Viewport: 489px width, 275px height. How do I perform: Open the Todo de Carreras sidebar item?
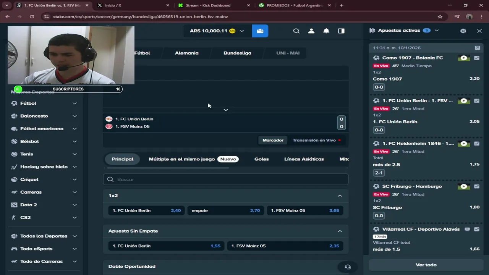pos(44,261)
